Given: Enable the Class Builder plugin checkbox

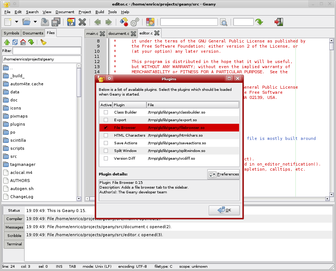Looking at the screenshot, I should pyautogui.click(x=106, y=112).
